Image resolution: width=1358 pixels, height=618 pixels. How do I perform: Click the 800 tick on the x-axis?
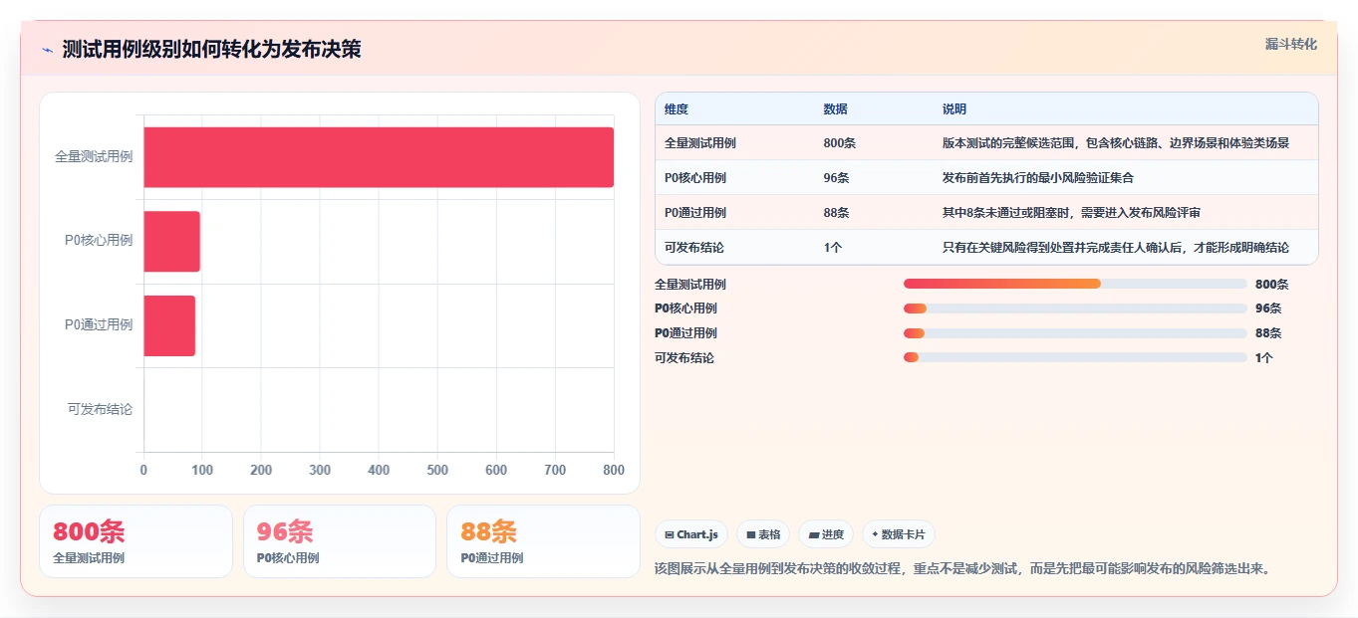(614, 470)
